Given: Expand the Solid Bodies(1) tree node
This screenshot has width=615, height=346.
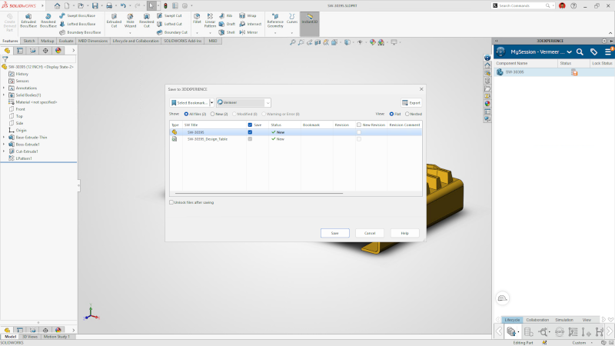Looking at the screenshot, I should coord(4,95).
